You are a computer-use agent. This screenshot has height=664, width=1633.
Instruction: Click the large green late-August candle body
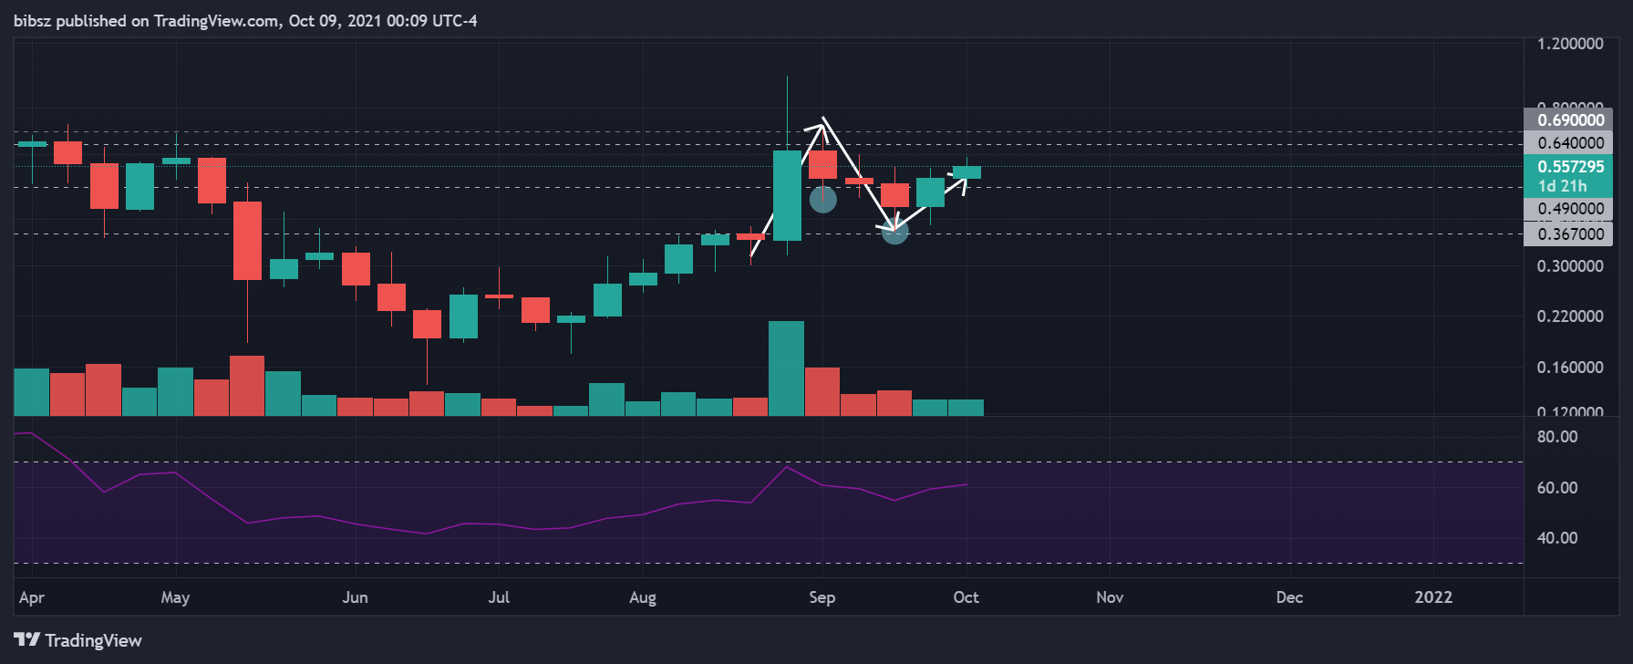point(787,195)
